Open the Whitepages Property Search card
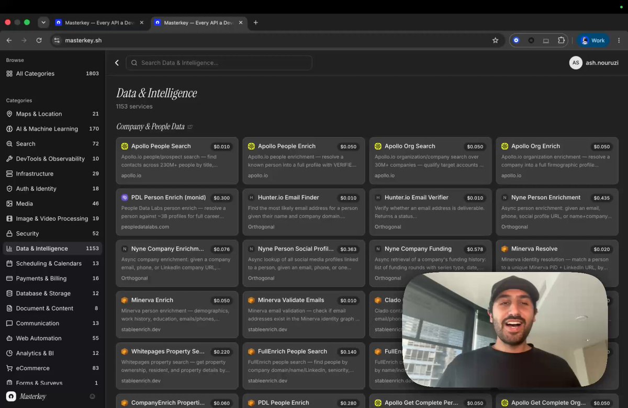Image resolution: width=628 pixels, height=408 pixels. click(x=177, y=366)
